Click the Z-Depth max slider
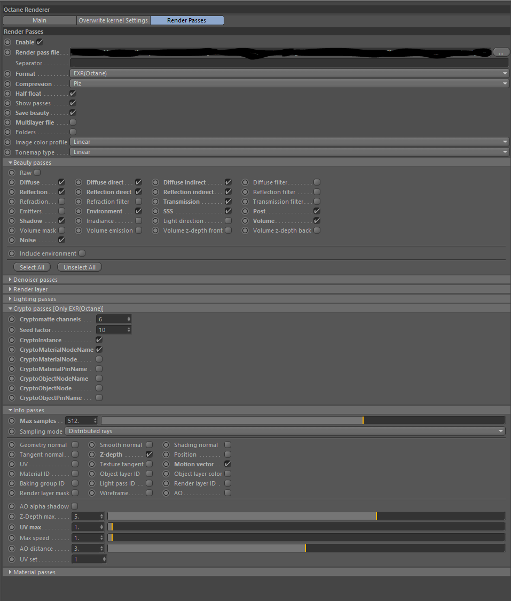This screenshot has width=511, height=601. click(x=306, y=517)
